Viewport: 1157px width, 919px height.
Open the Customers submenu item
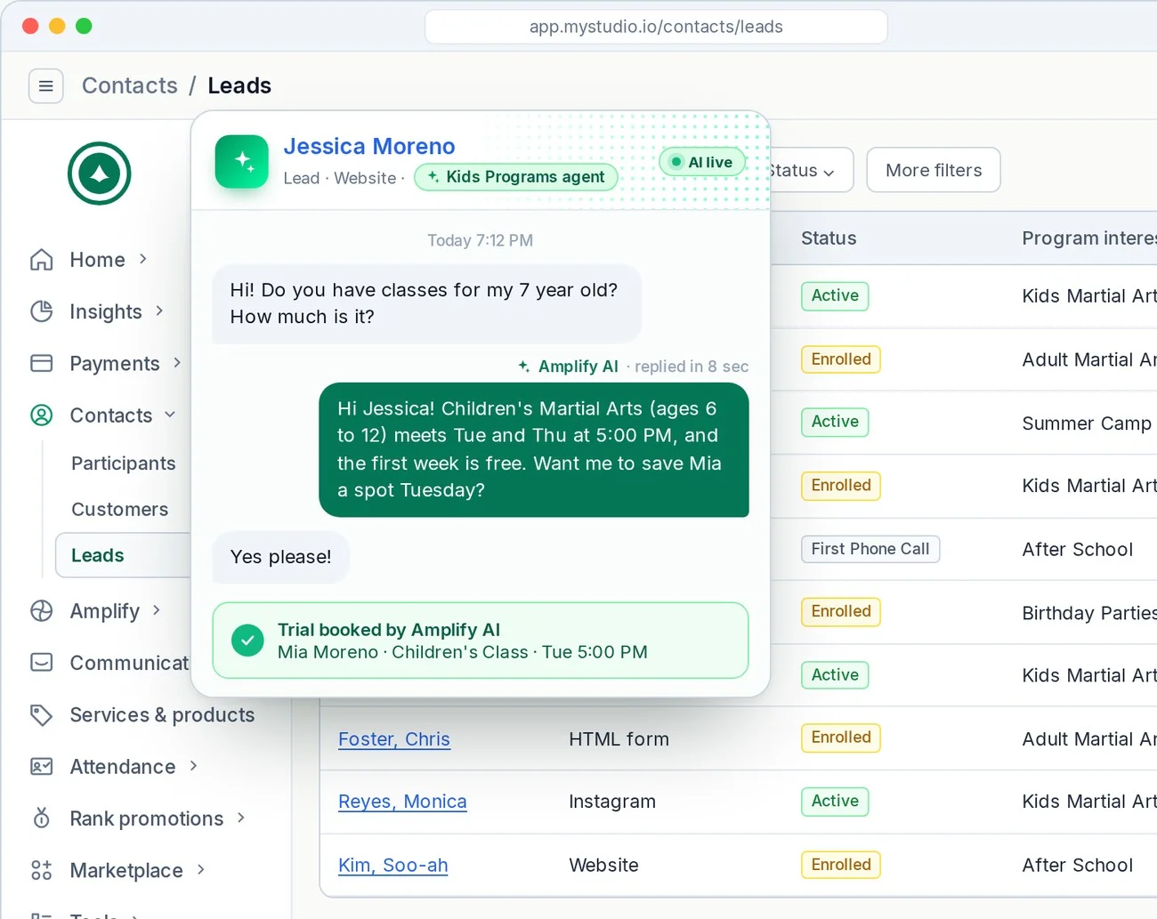coord(120,510)
